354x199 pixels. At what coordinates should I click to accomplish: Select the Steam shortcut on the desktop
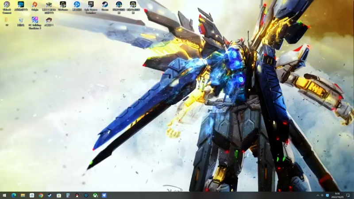105,6
